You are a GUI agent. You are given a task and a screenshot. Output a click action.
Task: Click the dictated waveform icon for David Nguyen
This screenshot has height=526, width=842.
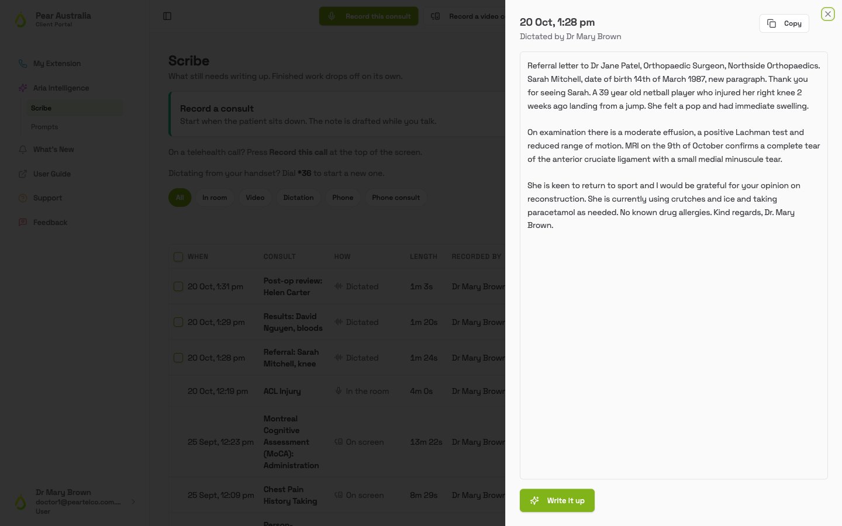(339, 322)
